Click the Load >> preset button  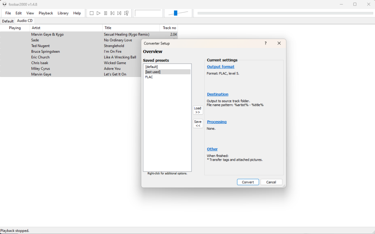(198, 110)
